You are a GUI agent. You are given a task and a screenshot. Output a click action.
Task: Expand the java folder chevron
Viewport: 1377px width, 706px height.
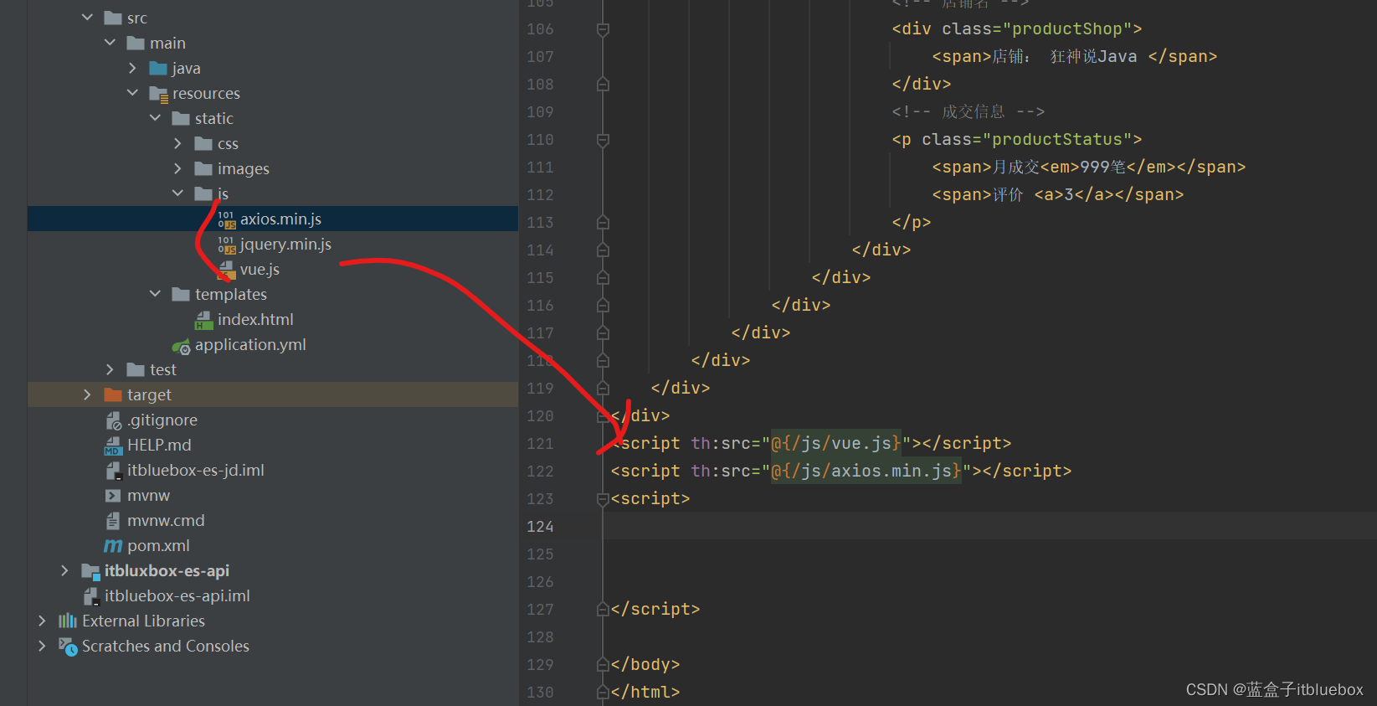tap(132, 68)
